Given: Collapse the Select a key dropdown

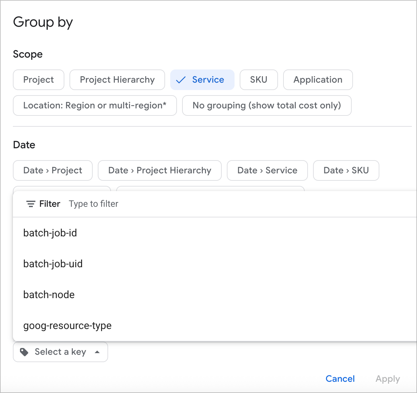Looking at the screenshot, I should [x=60, y=352].
